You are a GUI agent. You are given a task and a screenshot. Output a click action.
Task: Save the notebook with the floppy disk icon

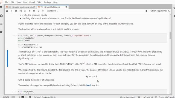[x=7, y=11]
